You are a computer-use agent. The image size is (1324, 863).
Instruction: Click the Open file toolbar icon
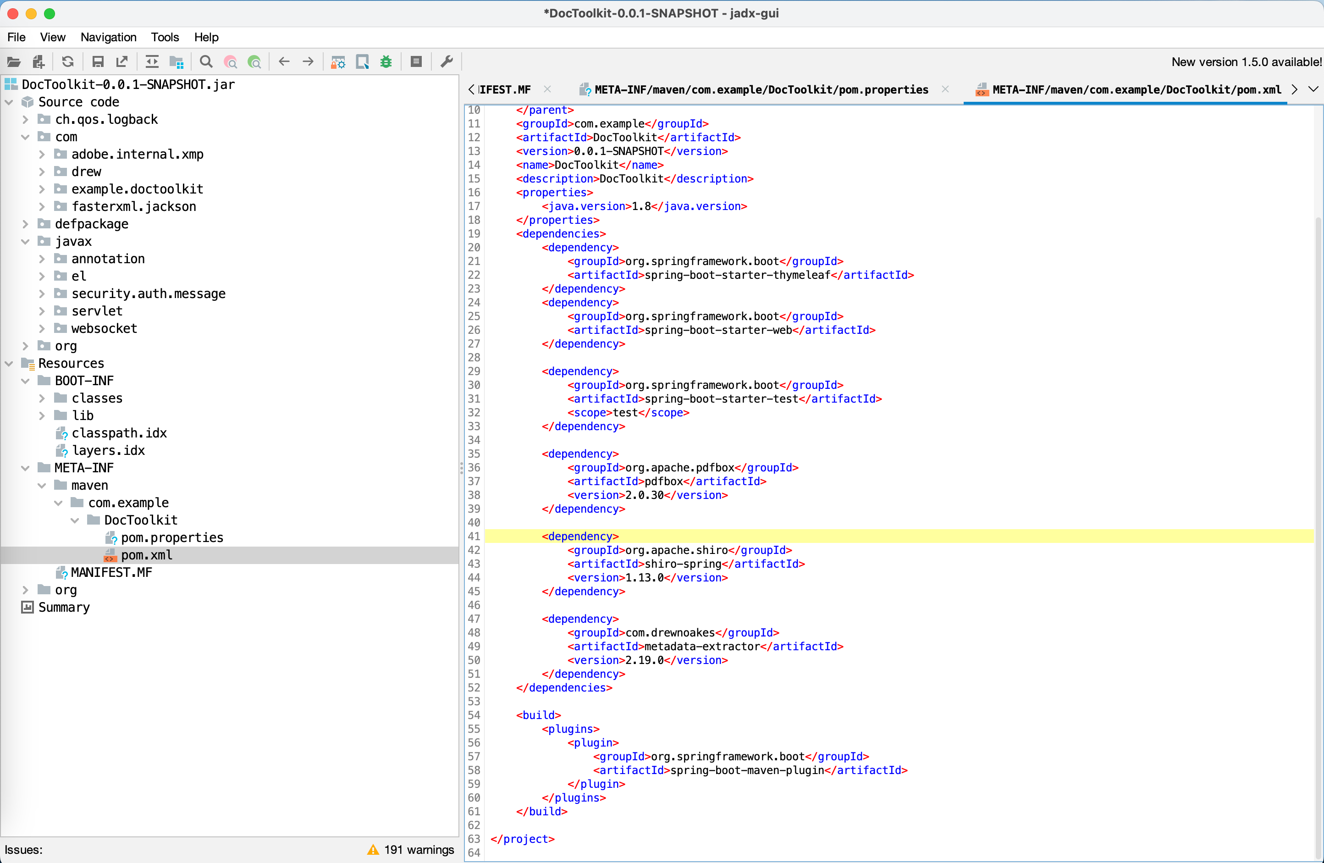coord(14,62)
